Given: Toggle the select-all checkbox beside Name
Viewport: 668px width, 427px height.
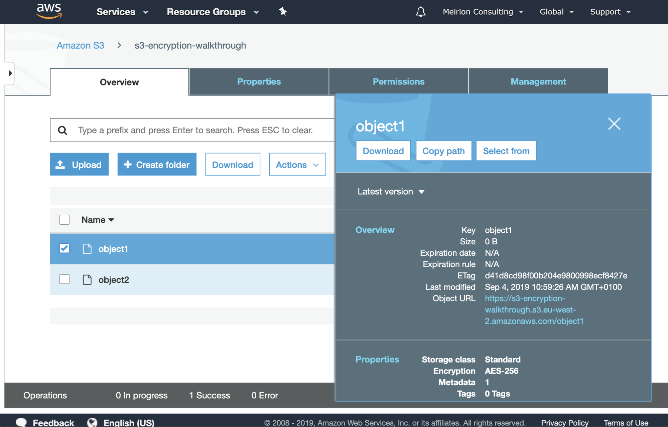Looking at the screenshot, I should pyautogui.click(x=64, y=220).
